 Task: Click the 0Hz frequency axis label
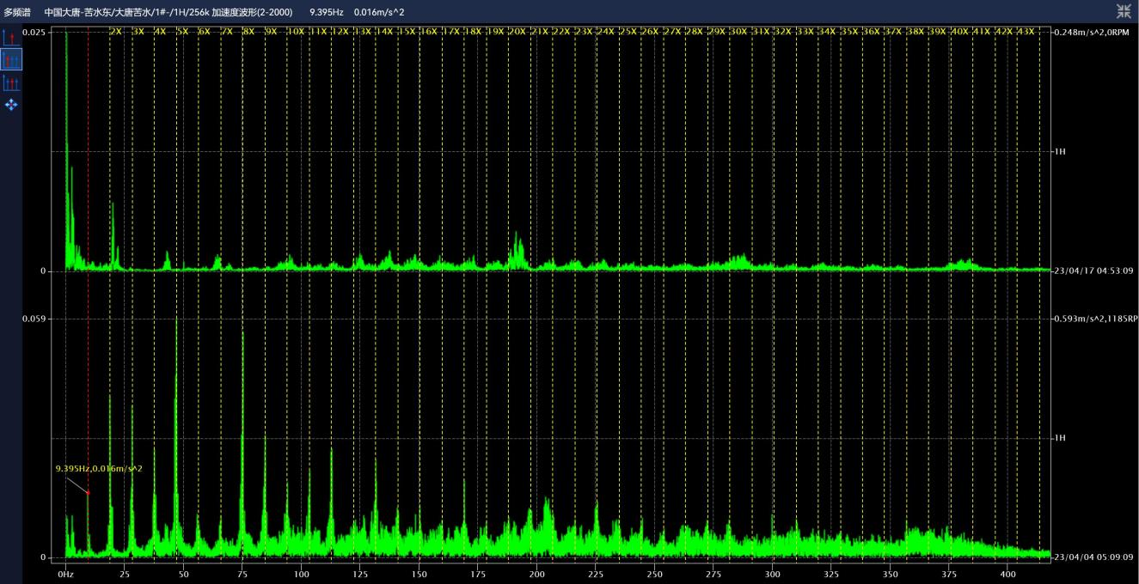pyautogui.click(x=65, y=573)
